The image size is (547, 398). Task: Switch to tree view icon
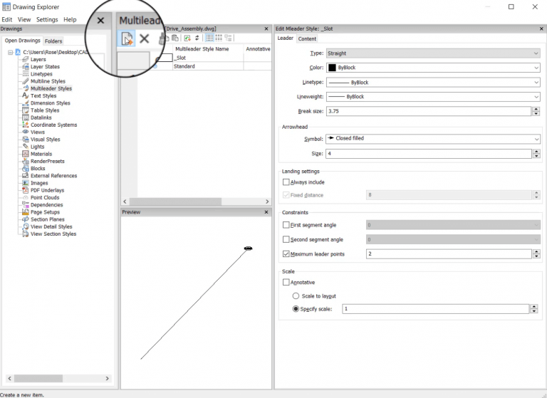pos(228,38)
